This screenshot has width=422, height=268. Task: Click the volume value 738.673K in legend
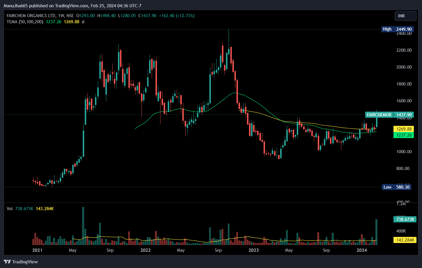[24, 209]
